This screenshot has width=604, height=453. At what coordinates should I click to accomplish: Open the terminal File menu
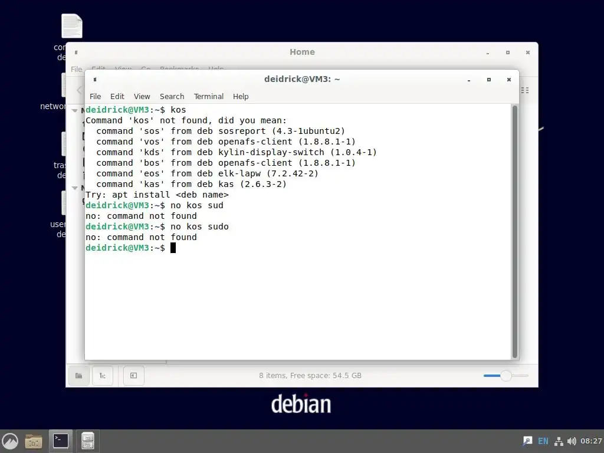[x=95, y=96]
